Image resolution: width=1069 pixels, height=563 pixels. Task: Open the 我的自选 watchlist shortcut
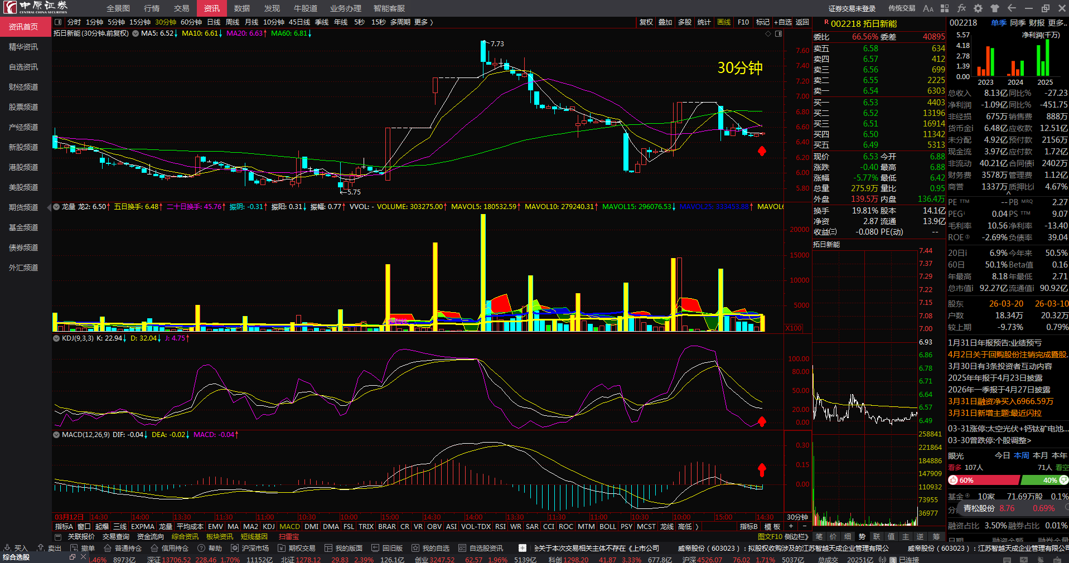tap(430, 548)
